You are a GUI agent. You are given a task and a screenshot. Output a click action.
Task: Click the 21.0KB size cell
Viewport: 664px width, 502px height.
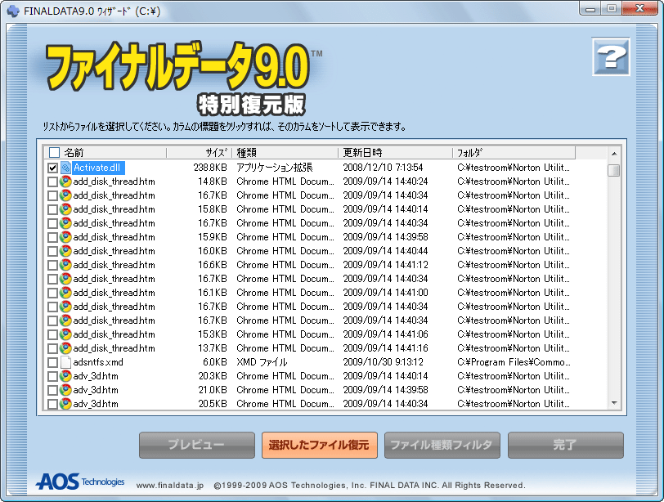213,390
